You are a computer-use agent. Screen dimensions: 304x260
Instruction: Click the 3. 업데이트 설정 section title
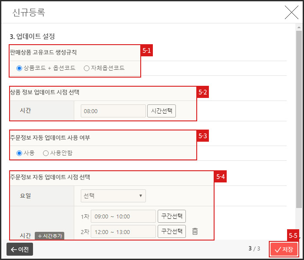33,36
